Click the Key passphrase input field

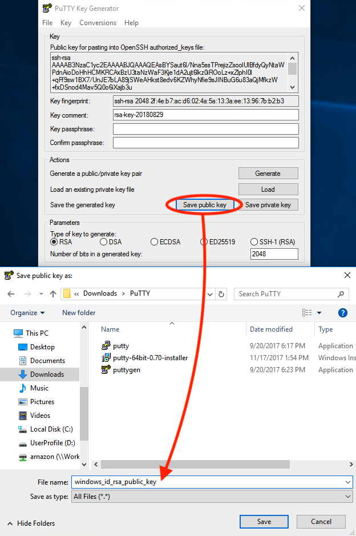pos(206,129)
